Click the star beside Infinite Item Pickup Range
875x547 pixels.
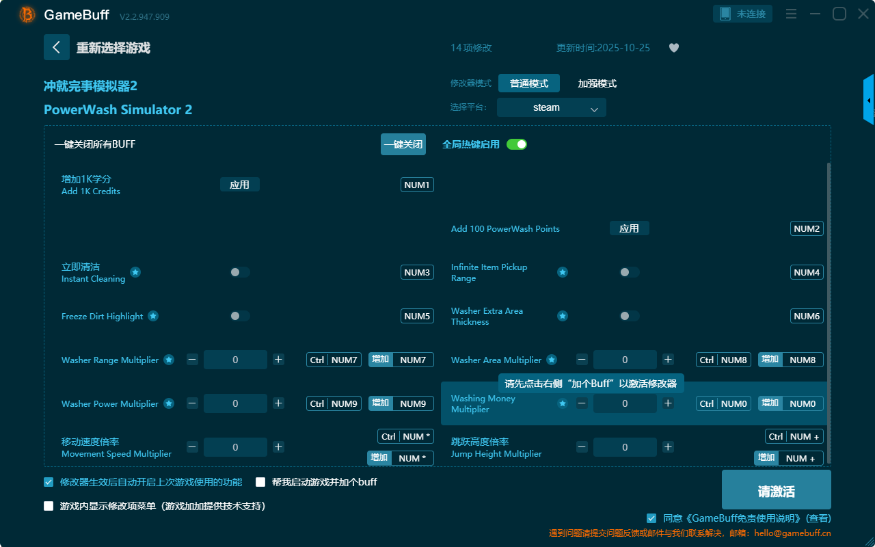pyautogui.click(x=562, y=272)
